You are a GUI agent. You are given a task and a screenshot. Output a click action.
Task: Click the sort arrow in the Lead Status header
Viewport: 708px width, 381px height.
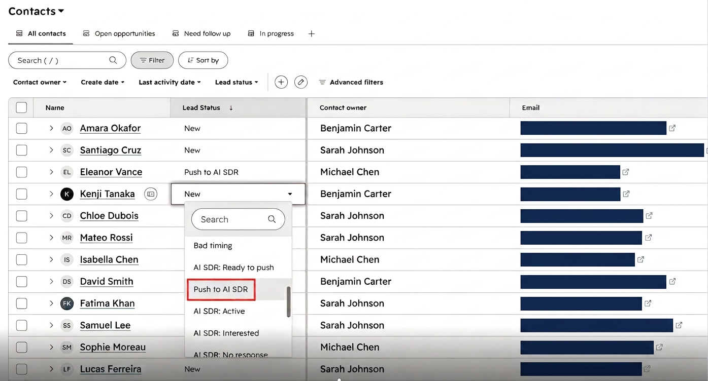click(x=231, y=108)
